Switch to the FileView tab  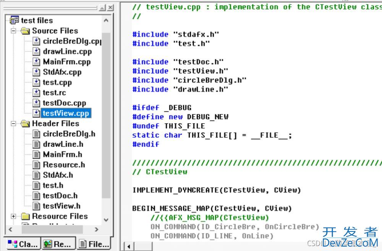94,244
